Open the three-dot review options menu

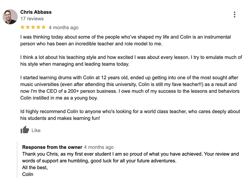click(234, 15)
